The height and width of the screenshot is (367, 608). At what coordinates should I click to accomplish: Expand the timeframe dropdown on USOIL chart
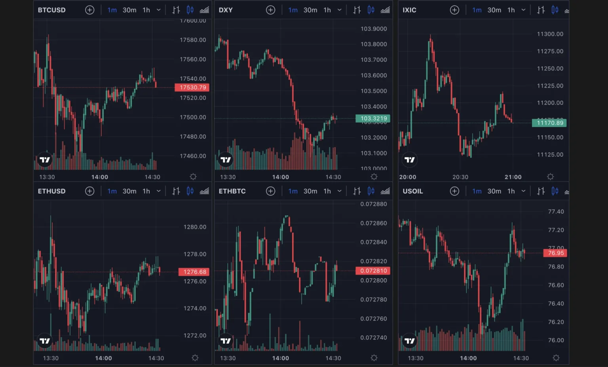click(x=524, y=191)
